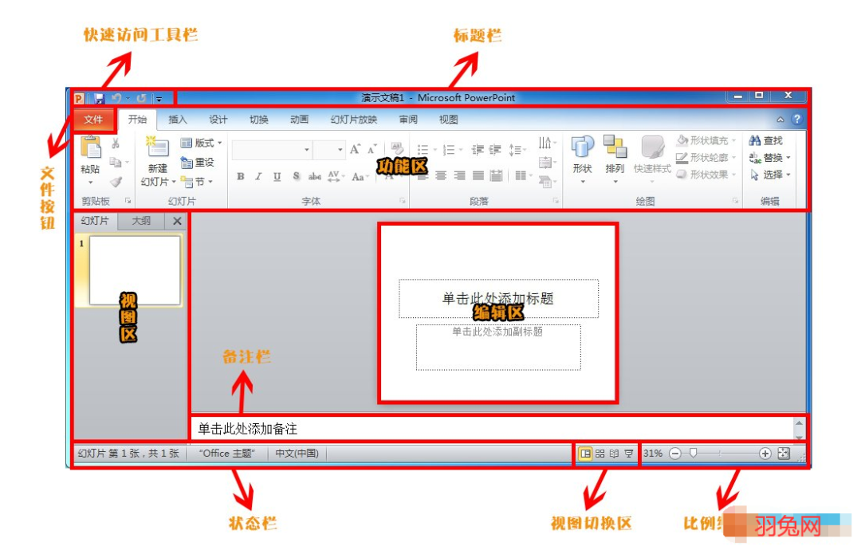Open the 节 (Section) dropdown
Viewport: 861px width, 550px height.
pos(197,182)
